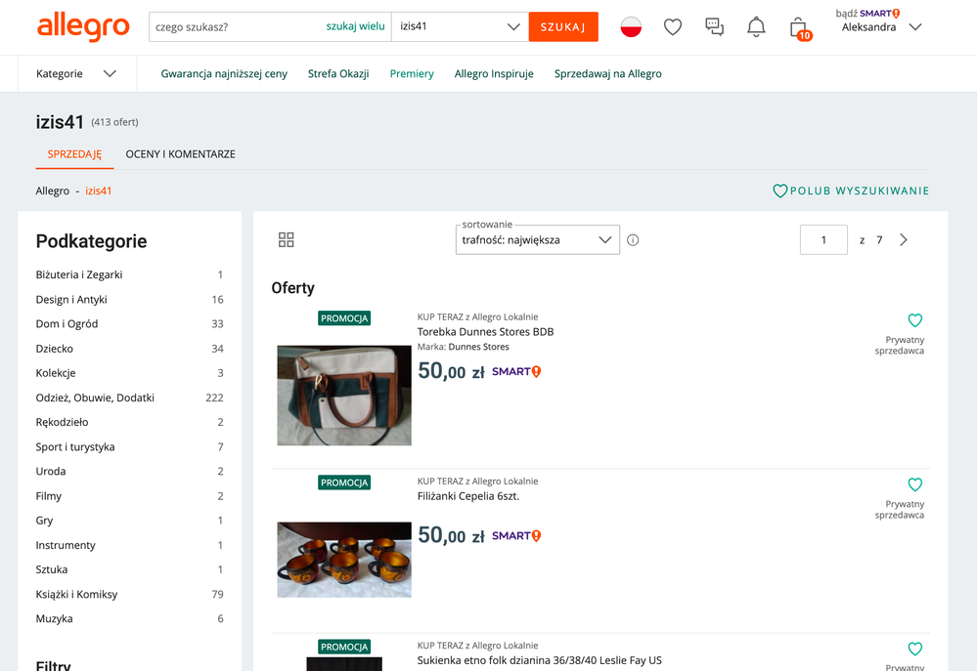Switch to grid view layout icon
The height and width of the screenshot is (671, 977).
click(x=286, y=239)
